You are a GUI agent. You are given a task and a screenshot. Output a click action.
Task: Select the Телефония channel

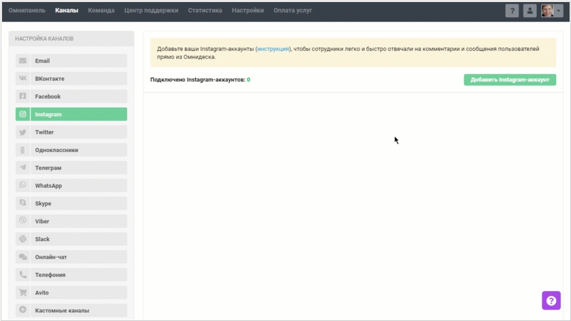(x=71, y=274)
